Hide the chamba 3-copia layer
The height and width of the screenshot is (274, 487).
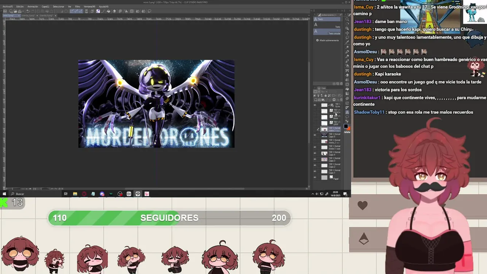(x=315, y=147)
